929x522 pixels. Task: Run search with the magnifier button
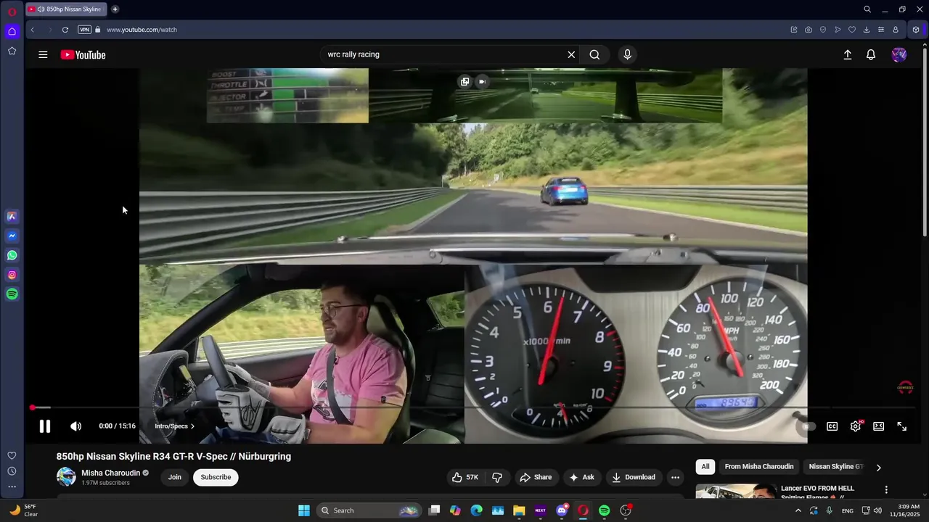594,54
